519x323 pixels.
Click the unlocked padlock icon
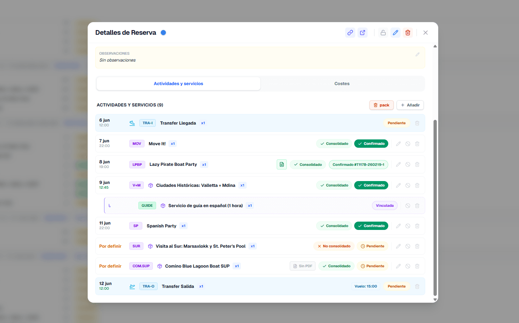pyautogui.click(x=383, y=33)
